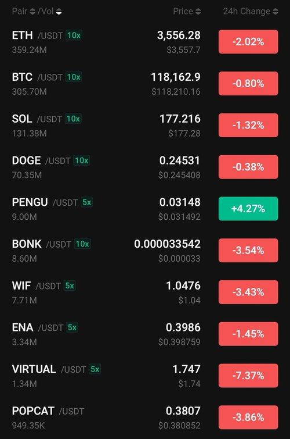This screenshot has width=290, height=439.
Task: Sort by Price column arrows
Action: tap(198, 12)
